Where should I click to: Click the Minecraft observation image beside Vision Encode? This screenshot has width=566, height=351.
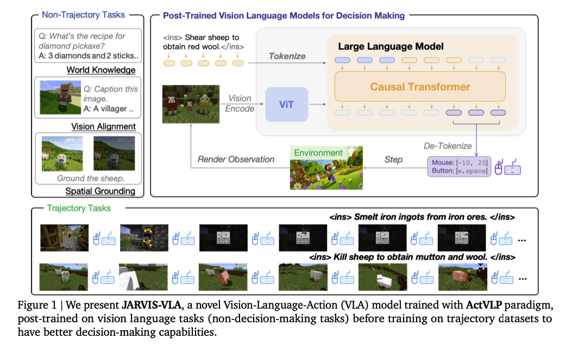pos(191,104)
